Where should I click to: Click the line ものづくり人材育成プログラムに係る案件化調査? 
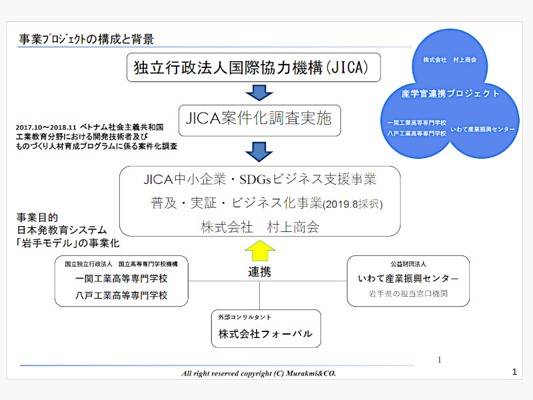coord(97,146)
